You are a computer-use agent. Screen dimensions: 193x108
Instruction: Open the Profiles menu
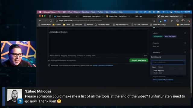pos(100,12)
